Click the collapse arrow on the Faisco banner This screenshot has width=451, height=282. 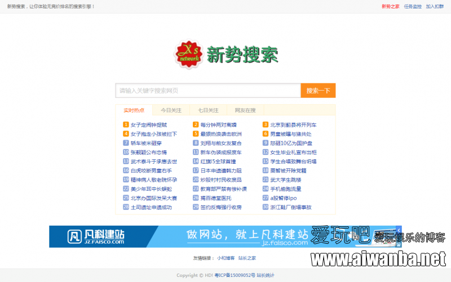pos(399,230)
